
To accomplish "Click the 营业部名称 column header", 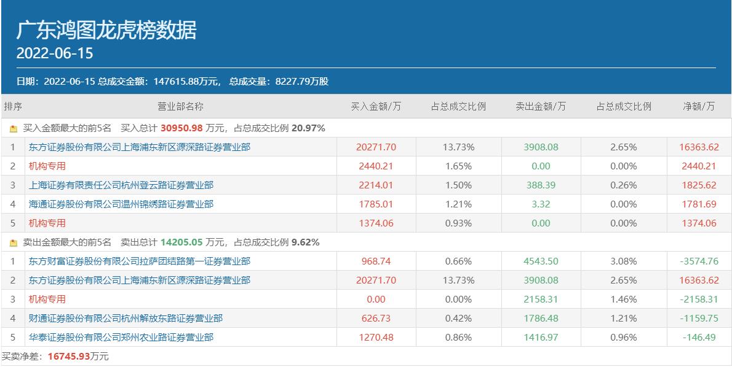I will [181, 107].
